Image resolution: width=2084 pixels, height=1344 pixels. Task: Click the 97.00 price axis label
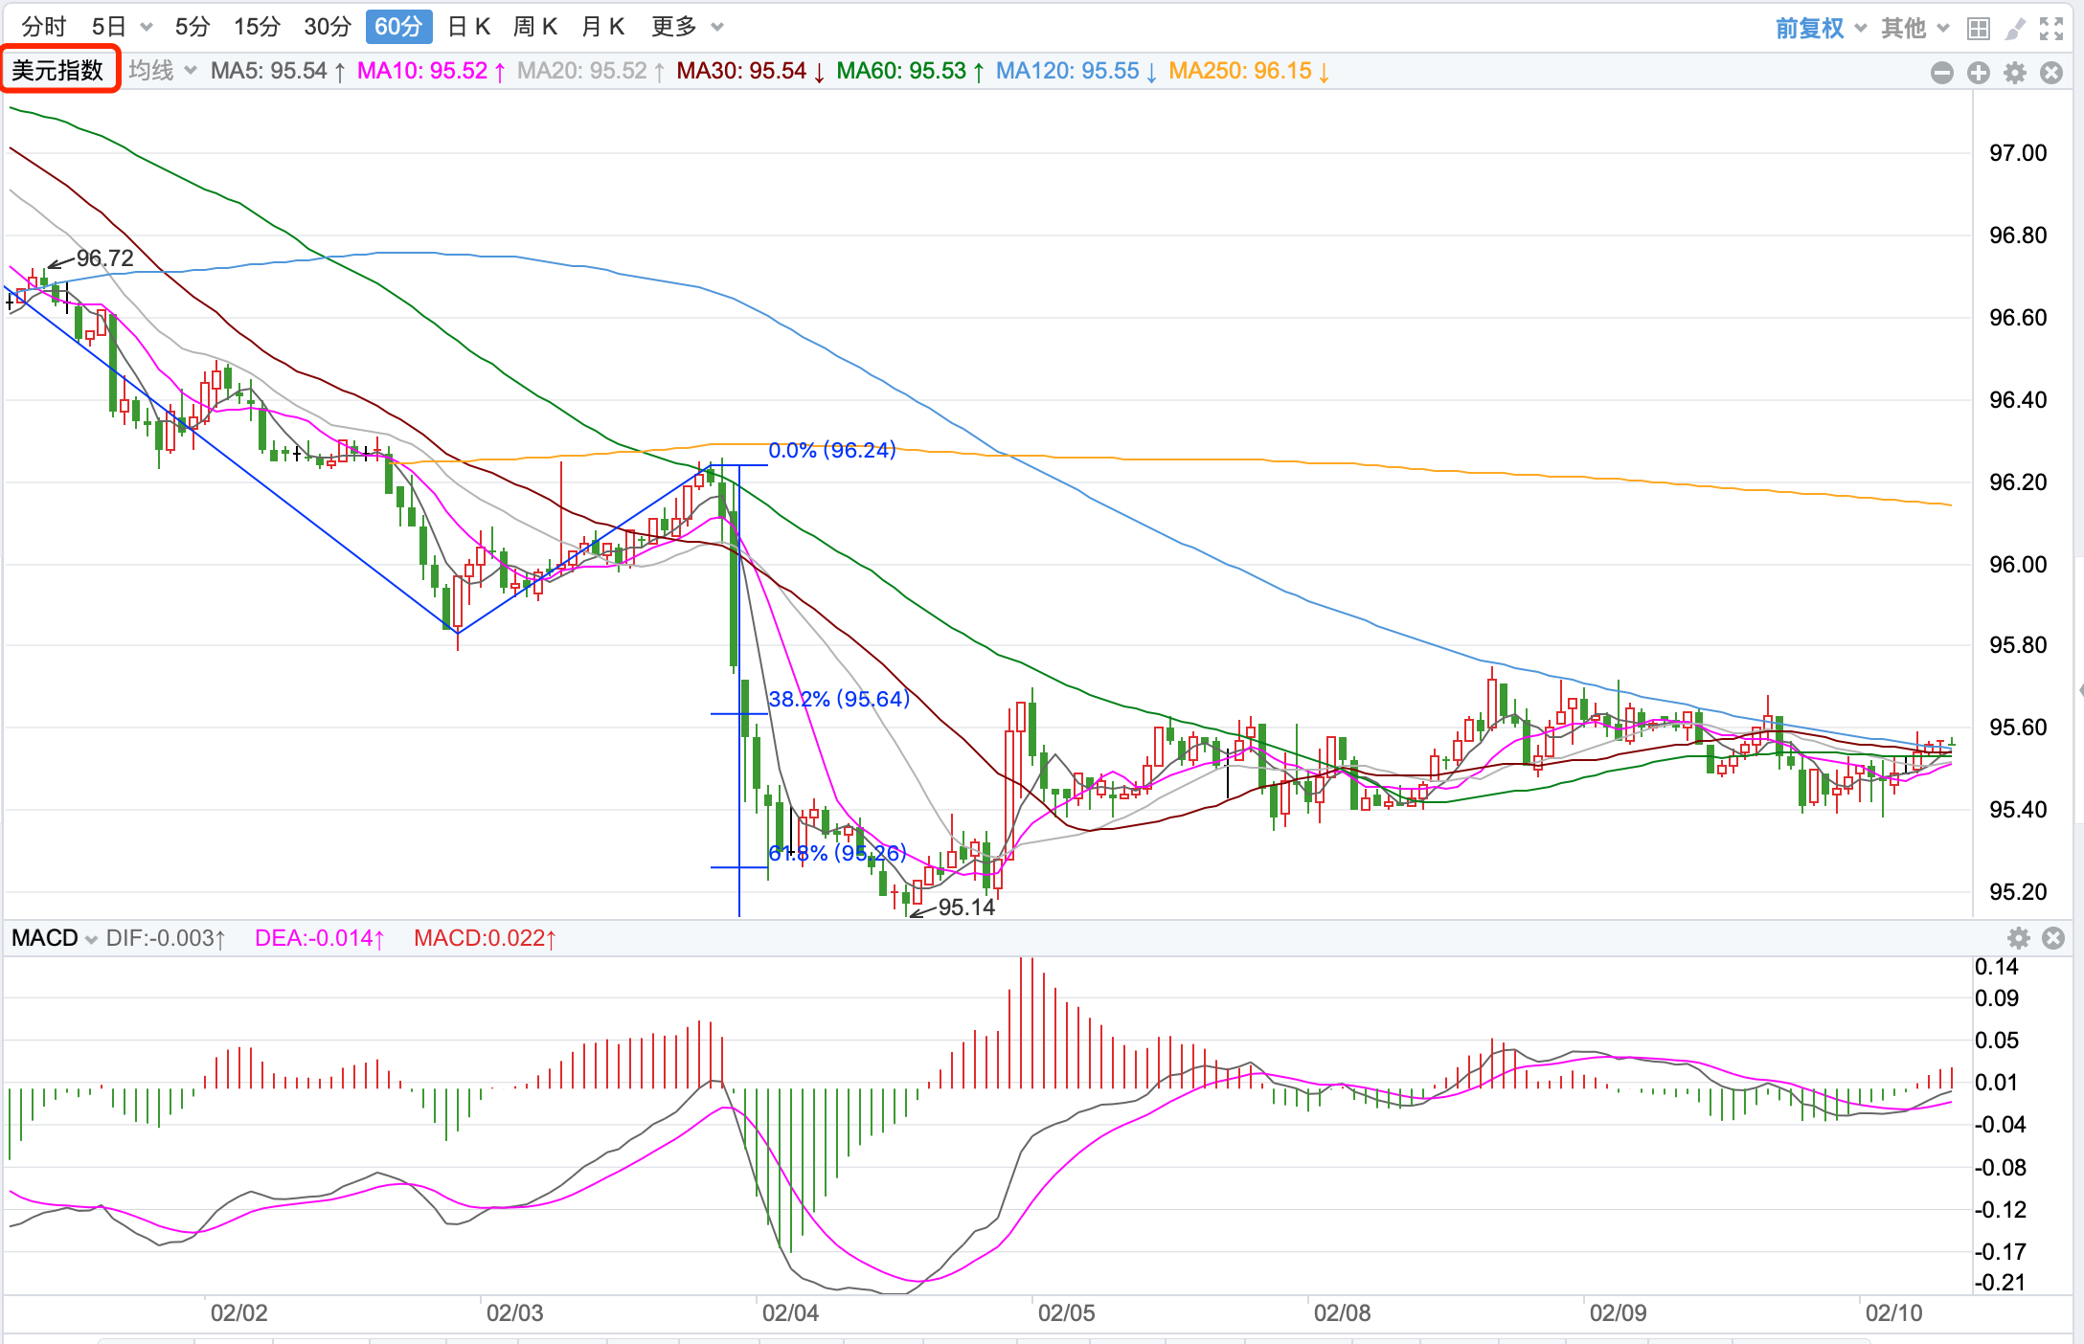(2018, 153)
